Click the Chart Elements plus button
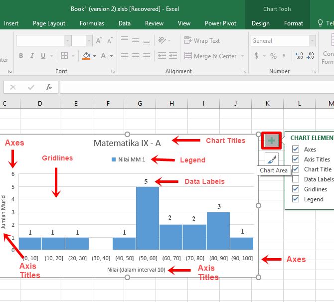Viewport: 334px width, 302px height. pyautogui.click(x=271, y=141)
